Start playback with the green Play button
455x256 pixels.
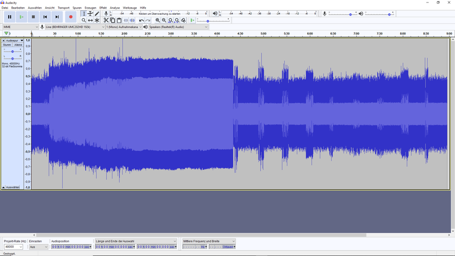tap(21, 17)
